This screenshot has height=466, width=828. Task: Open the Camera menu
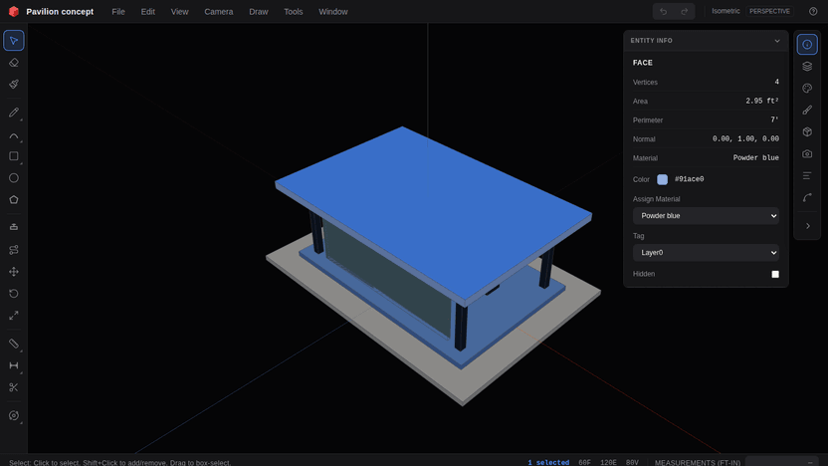click(219, 12)
